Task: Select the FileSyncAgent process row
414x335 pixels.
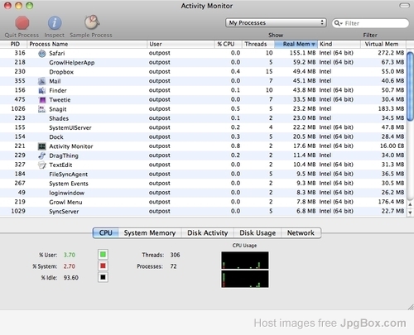Action: coord(203,175)
